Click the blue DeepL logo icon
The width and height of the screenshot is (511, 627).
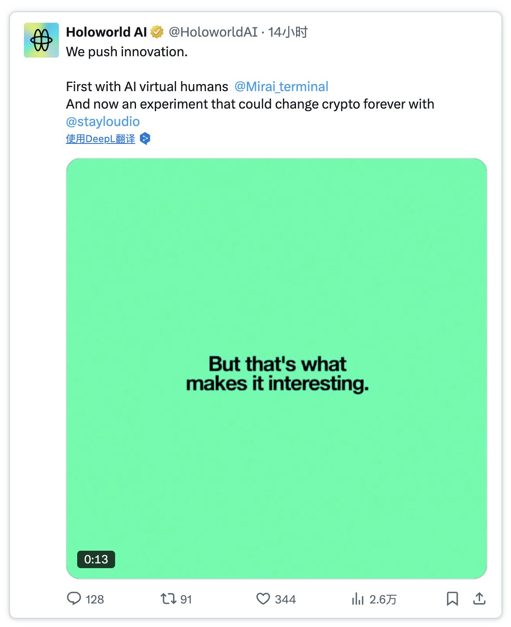coord(145,139)
